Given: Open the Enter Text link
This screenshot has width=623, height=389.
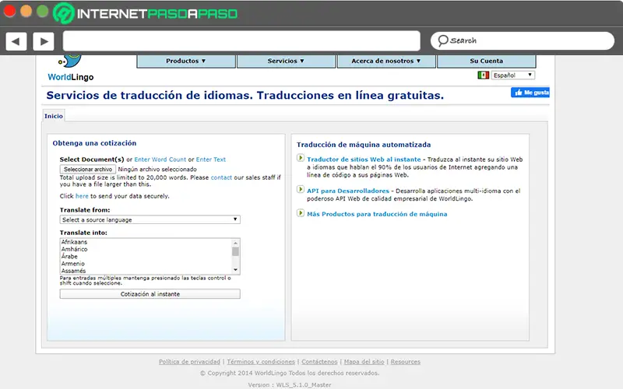Looking at the screenshot, I should point(210,159).
